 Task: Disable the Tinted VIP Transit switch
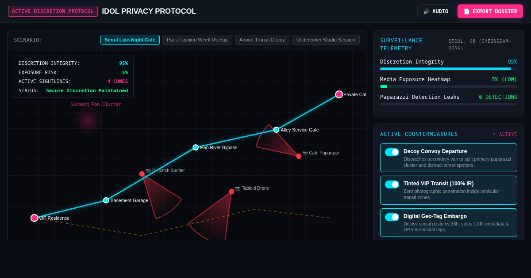pos(392,184)
